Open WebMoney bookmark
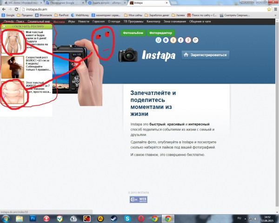The width and height of the screenshot is (279, 223). [80, 15]
